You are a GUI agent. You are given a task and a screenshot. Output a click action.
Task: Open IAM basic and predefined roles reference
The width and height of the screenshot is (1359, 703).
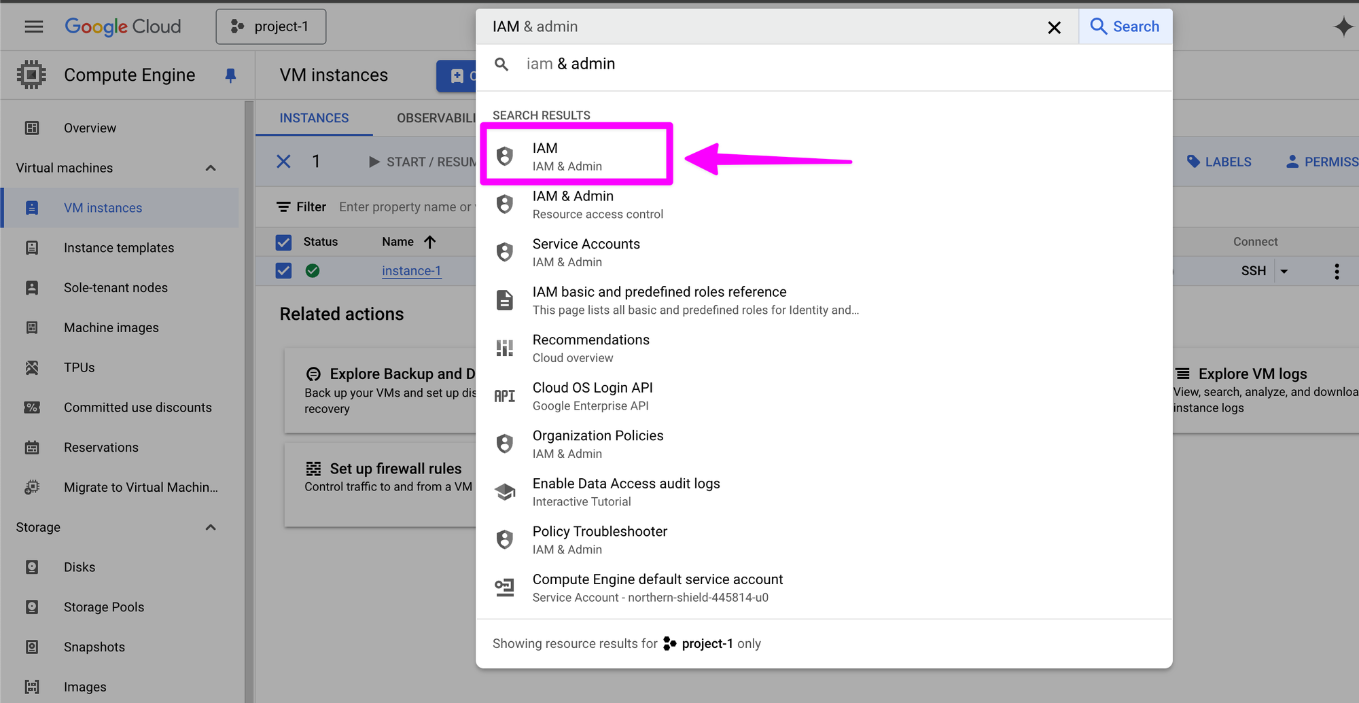point(824,300)
